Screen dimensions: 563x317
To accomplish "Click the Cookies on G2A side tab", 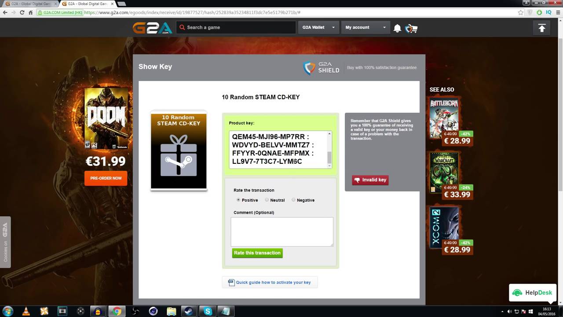I will point(5,242).
